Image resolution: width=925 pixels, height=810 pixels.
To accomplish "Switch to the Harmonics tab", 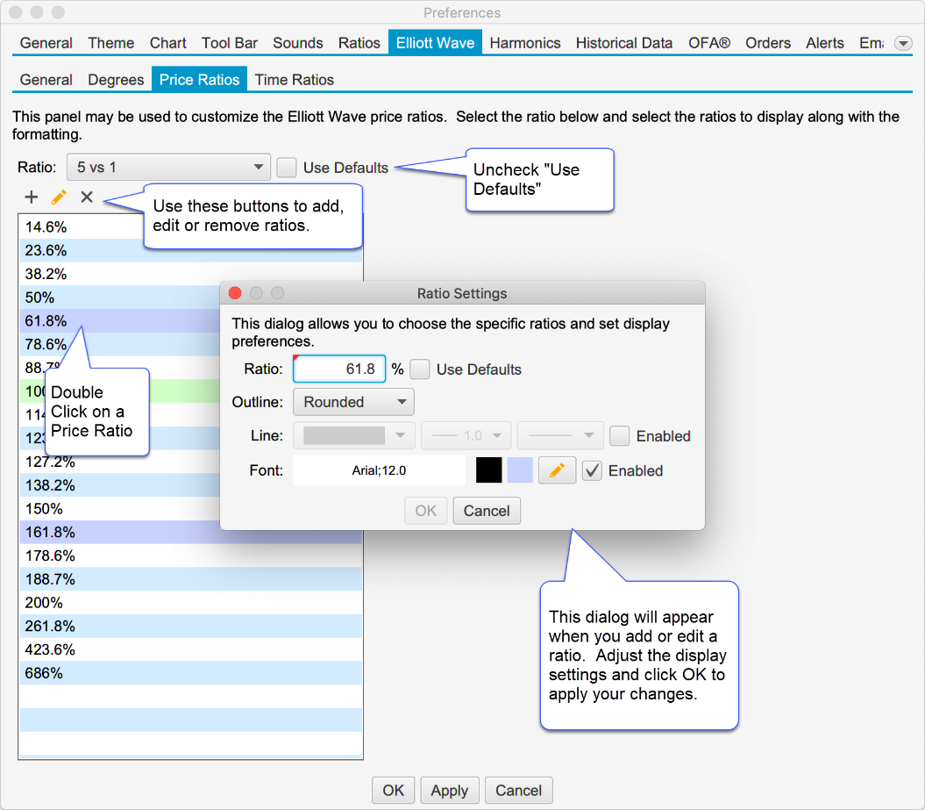I will (525, 43).
